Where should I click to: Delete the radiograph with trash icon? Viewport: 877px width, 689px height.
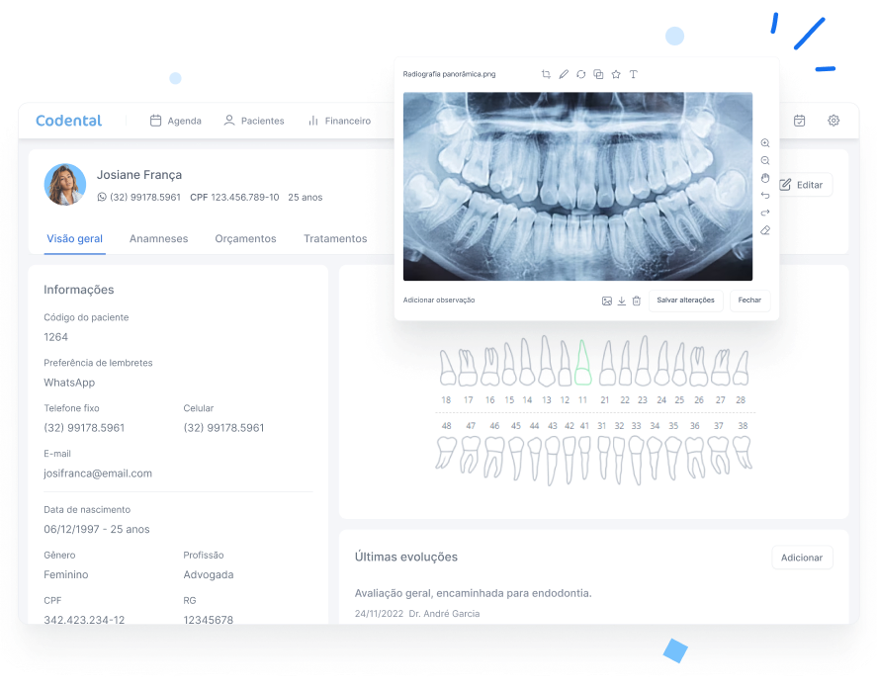click(637, 301)
